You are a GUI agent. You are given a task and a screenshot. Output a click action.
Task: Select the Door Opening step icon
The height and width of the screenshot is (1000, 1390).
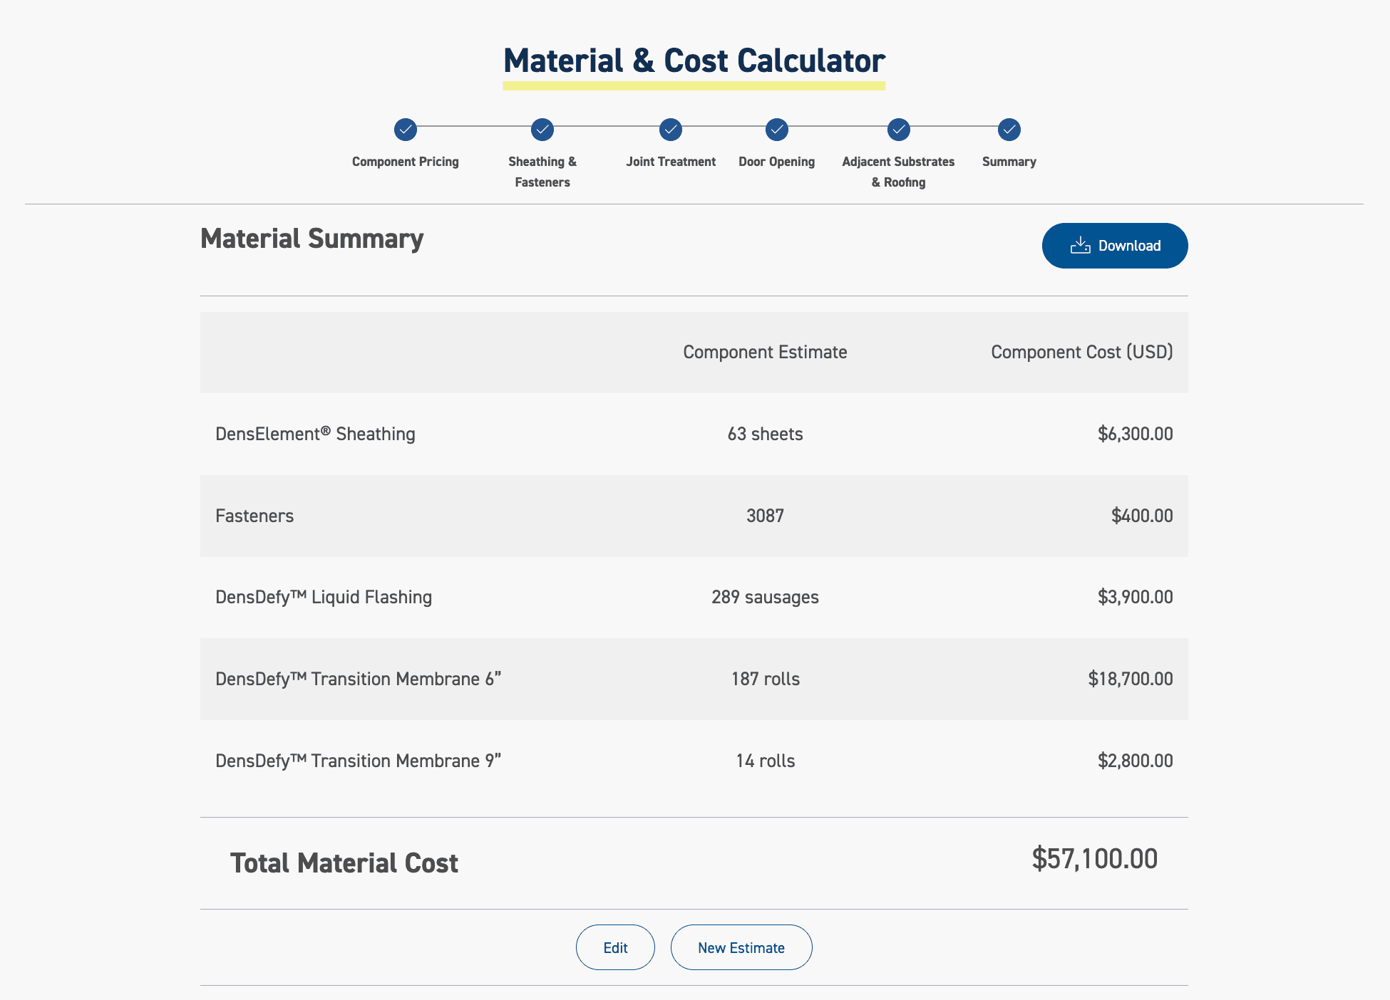pyautogui.click(x=776, y=130)
